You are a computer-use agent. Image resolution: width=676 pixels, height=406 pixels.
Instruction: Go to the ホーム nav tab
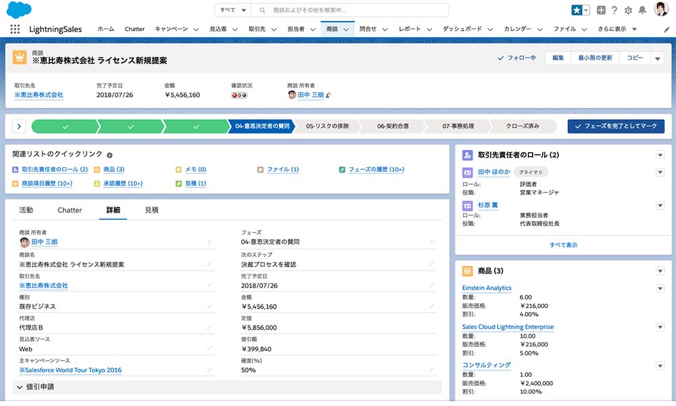pyautogui.click(x=105, y=29)
